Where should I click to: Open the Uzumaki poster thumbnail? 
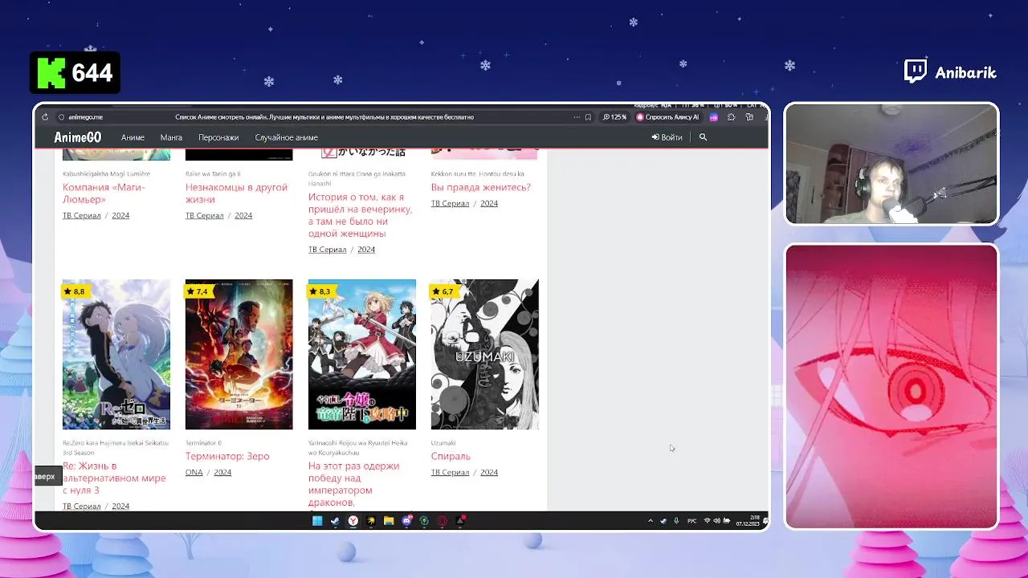pyautogui.click(x=485, y=354)
